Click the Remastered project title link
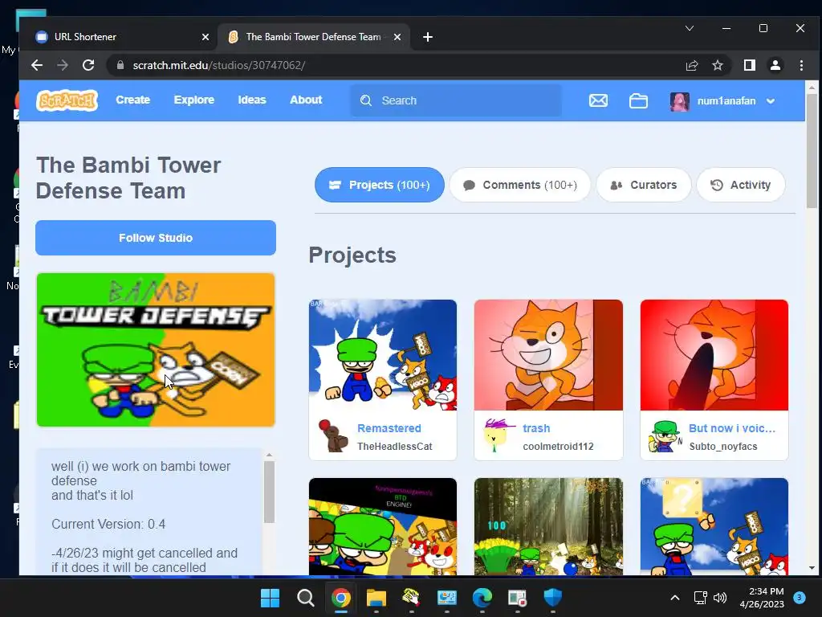 click(389, 428)
